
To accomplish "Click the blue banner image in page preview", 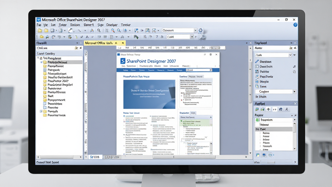I will point(149,94).
